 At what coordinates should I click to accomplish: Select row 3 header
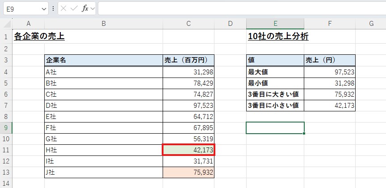(6, 60)
